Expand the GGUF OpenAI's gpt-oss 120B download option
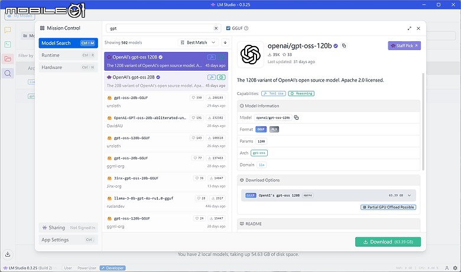Viewport: 461px width, 272px height. coord(329,195)
